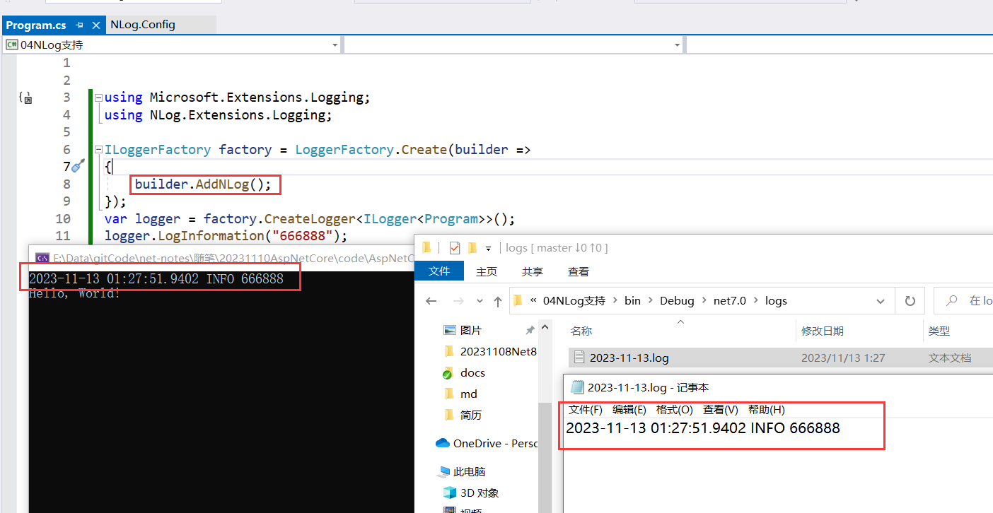Go up one folder level in Explorer

coord(497,301)
